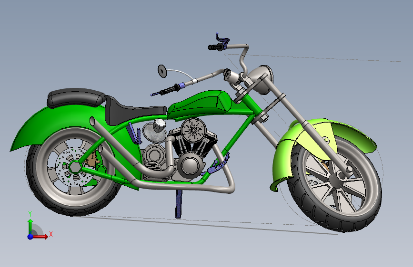Image resolution: width=413 pixels, height=267 pixels.
Task: Select the blue kickstand under the frame
Action: pyautogui.click(x=179, y=204)
